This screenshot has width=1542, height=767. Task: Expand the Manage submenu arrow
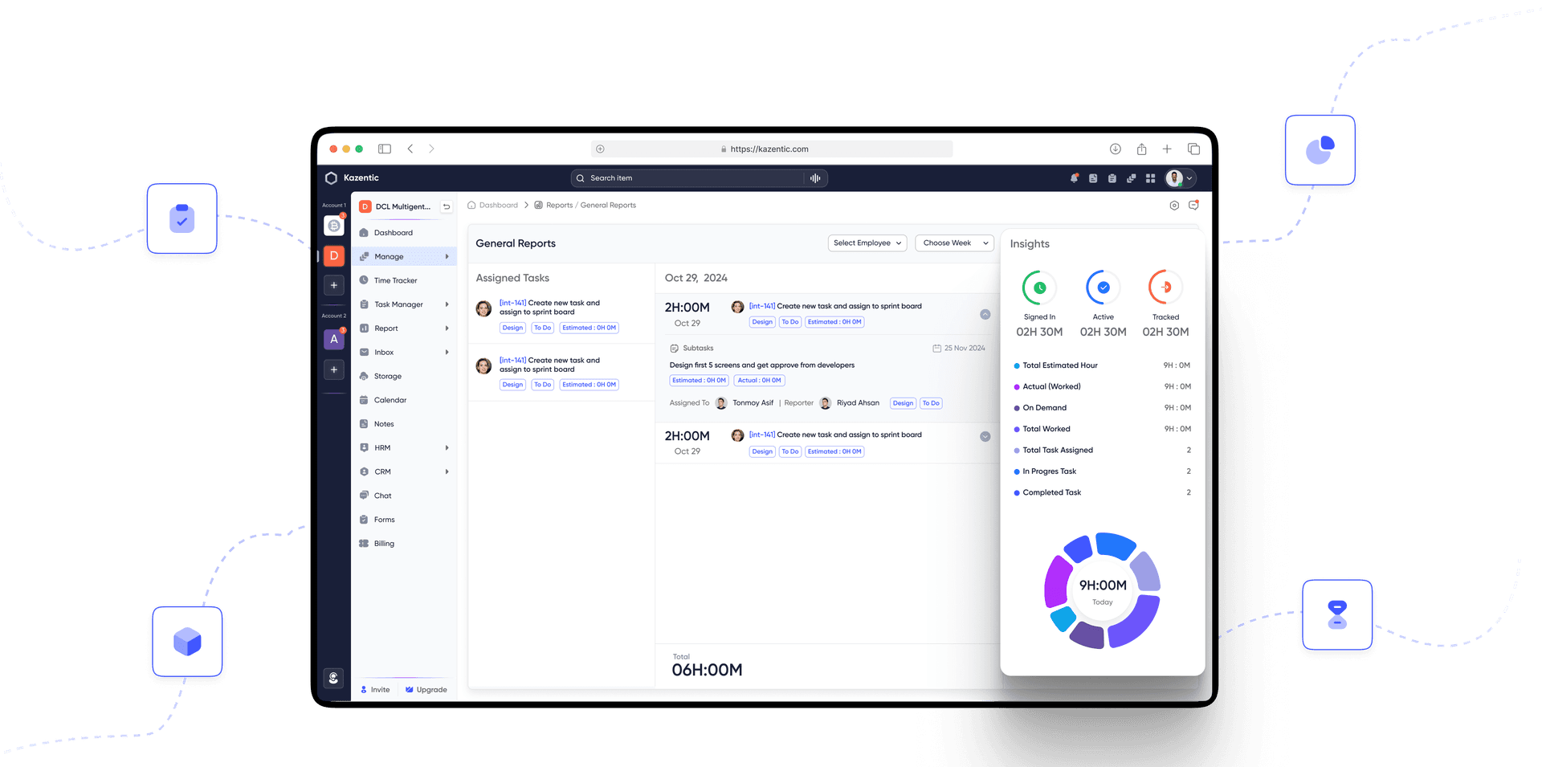[x=447, y=257]
